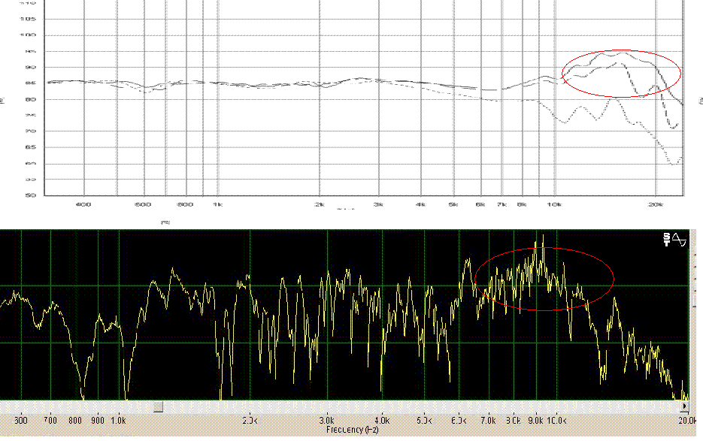Image resolution: width=703 pixels, height=441 pixels.
Task: Click the 50 label on upper chart's vertical axis
Action: click(29, 195)
